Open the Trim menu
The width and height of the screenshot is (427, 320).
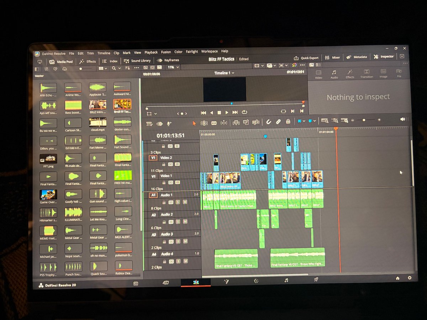(90, 53)
